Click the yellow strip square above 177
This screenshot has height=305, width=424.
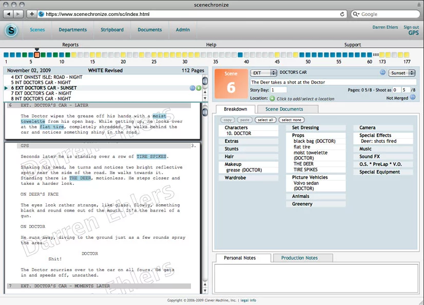pos(407,55)
